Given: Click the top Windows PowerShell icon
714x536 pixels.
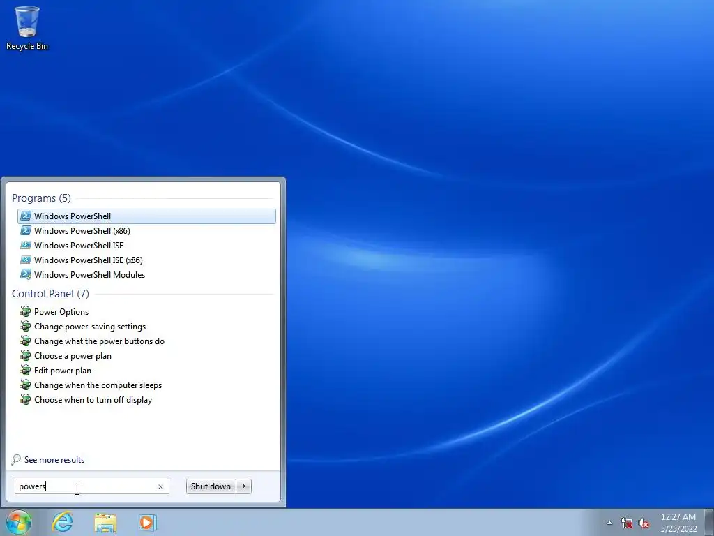Looking at the screenshot, I should point(26,216).
